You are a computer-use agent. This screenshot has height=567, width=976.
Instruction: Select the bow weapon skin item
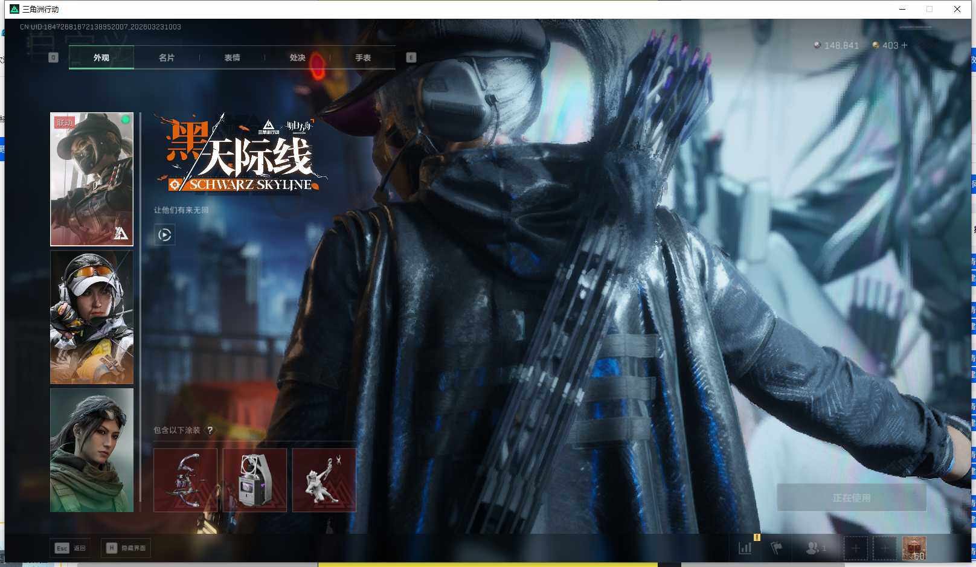pyautogui.click(x=185, y=480)
